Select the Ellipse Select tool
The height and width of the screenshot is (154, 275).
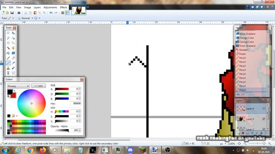click(8, 43)
